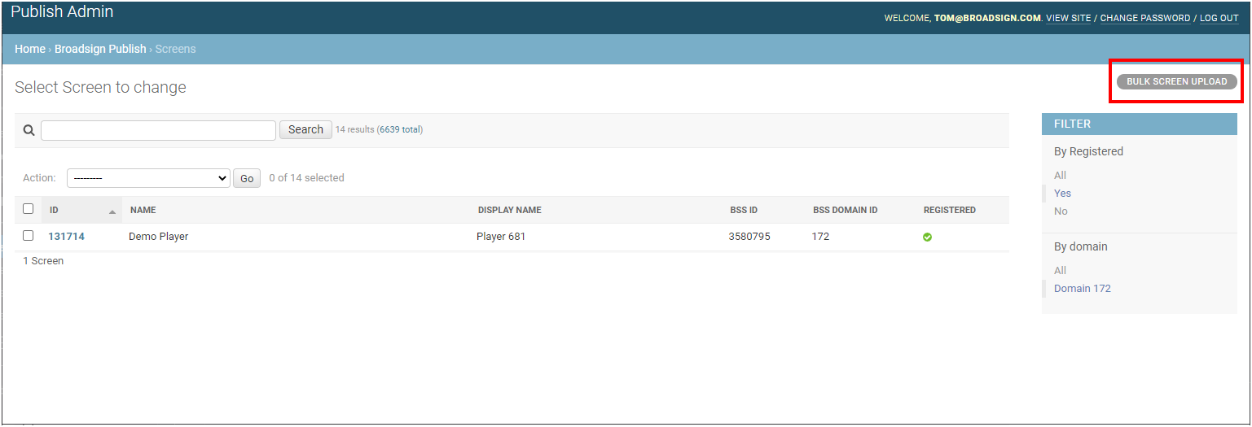Click the green registered checkmark icon

click(x=927, y=237)
